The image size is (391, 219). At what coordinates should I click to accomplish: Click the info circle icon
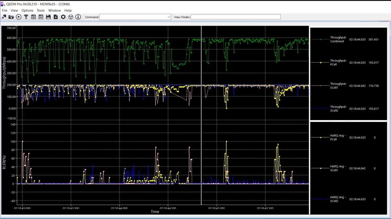78,17
